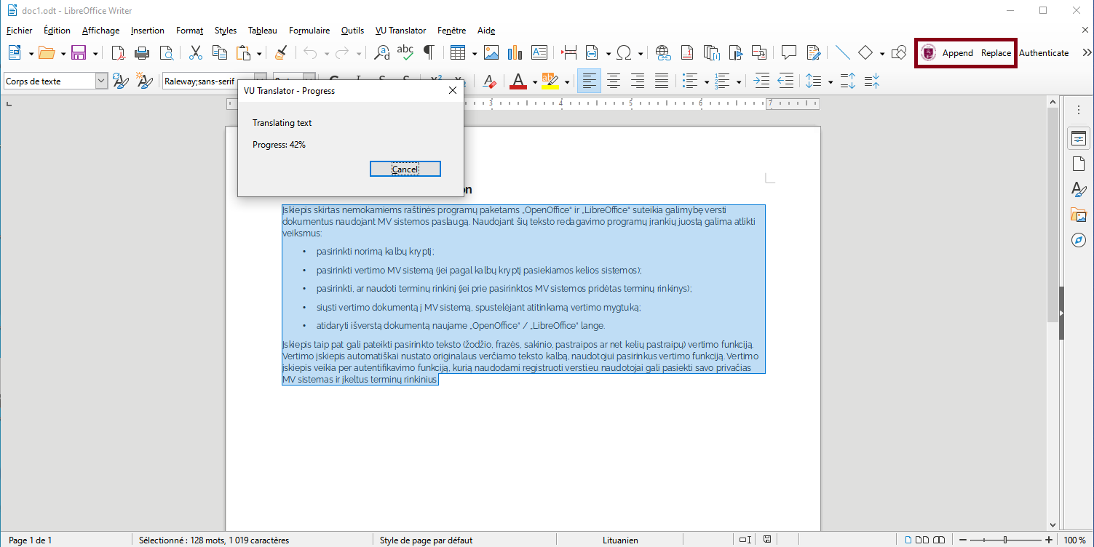Toggle Align Left
The height and width of the screenshot is (547, 1094).
(589, 81)
